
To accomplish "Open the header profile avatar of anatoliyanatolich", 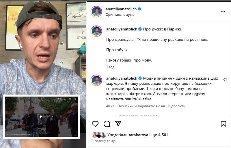I will click(96, 11).
